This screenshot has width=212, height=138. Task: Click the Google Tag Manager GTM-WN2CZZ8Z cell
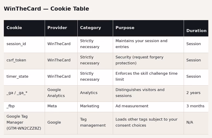click(24, 123)
